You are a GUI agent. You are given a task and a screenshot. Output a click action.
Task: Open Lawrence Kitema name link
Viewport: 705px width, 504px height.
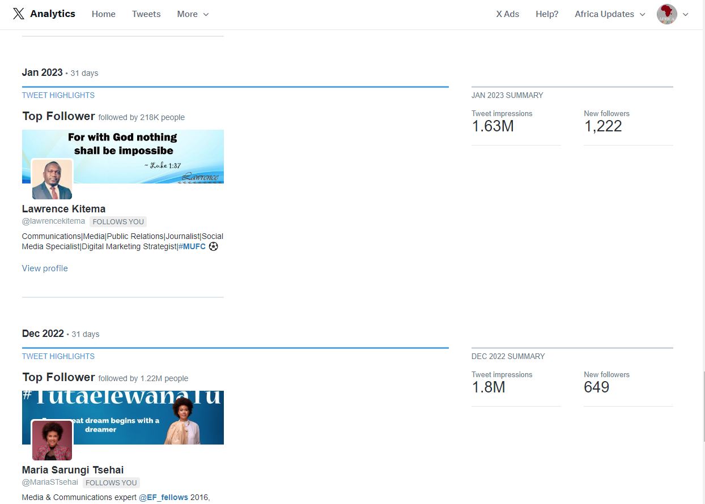point(63,208)
